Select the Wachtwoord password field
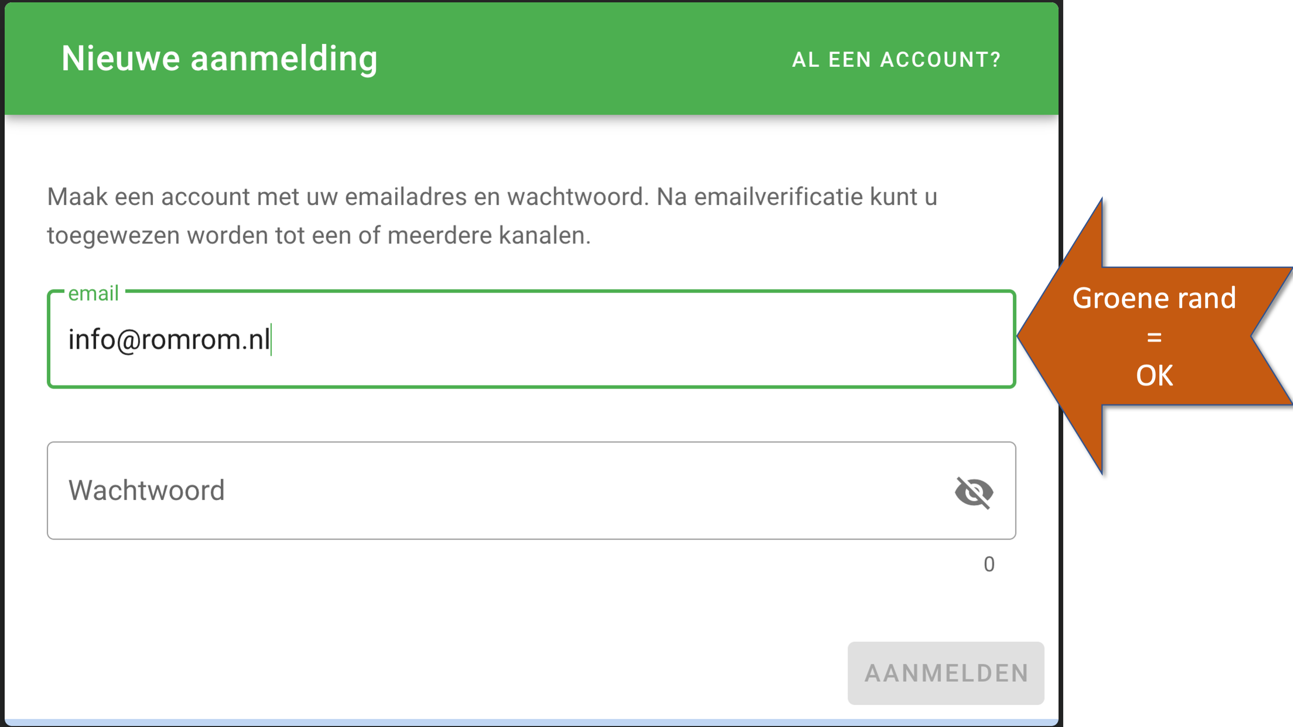1293x727 pixels. 532,490
